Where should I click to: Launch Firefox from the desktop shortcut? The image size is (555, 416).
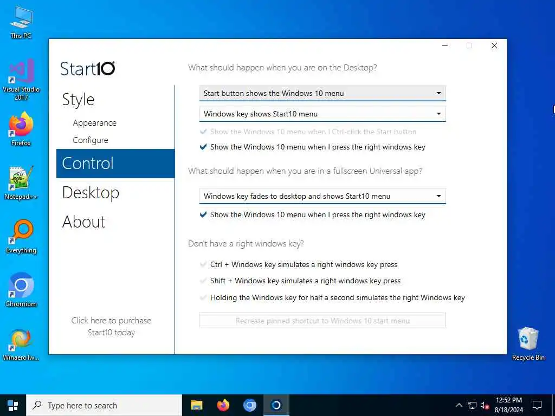point(21,129)
